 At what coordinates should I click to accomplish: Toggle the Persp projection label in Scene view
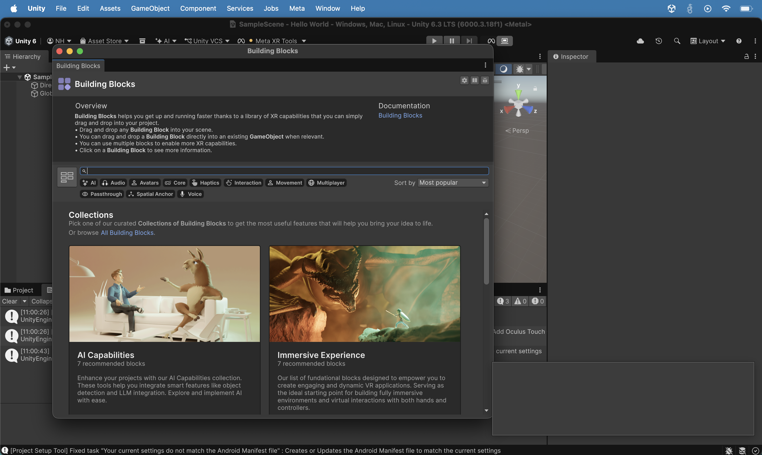(x=517, y=131)
